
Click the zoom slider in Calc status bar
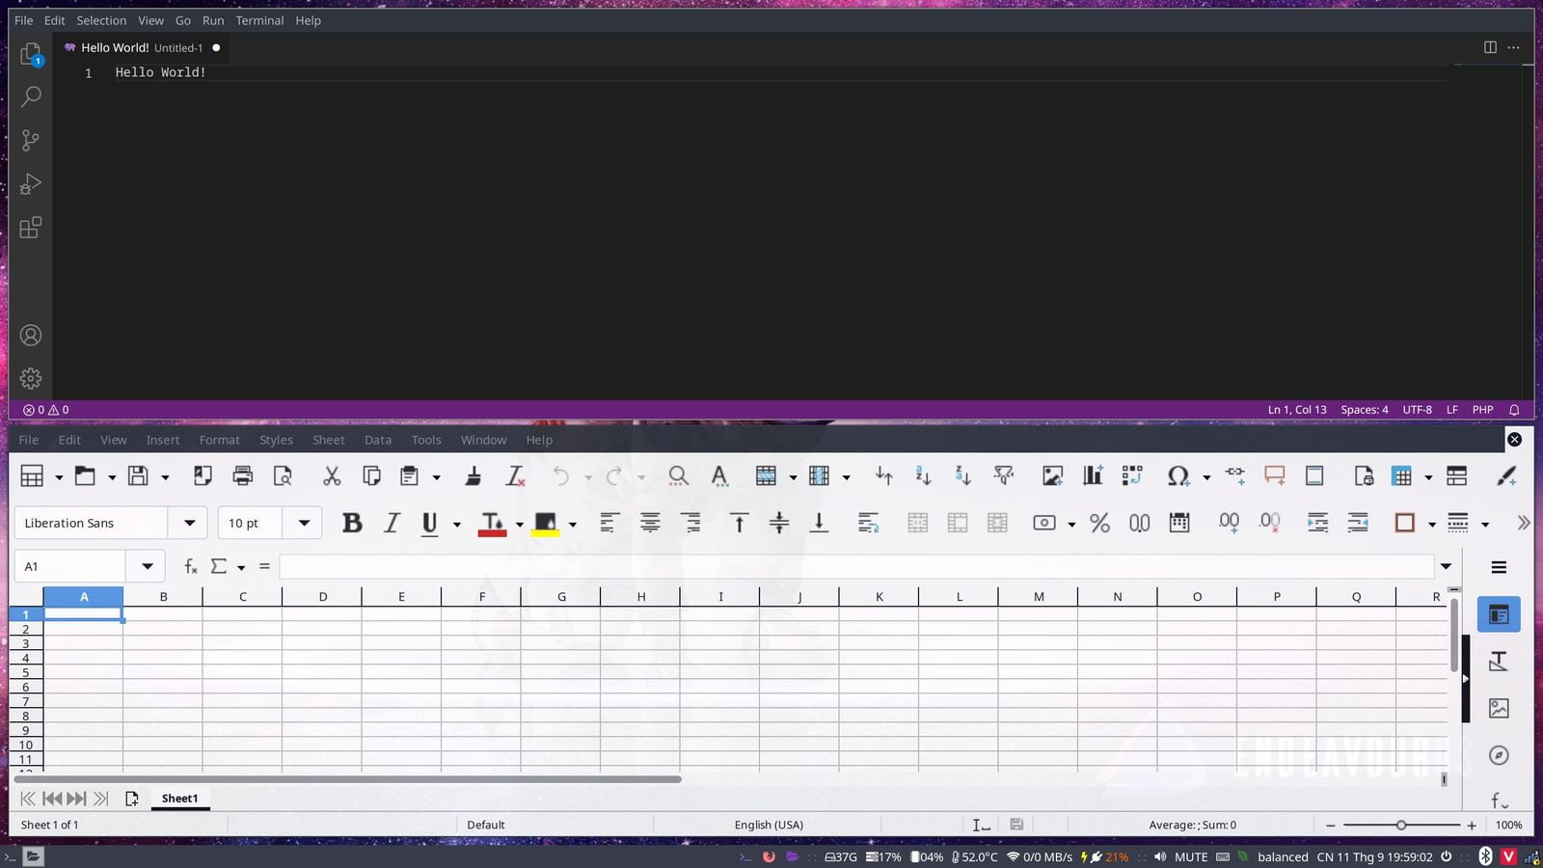click(1401, 825)
